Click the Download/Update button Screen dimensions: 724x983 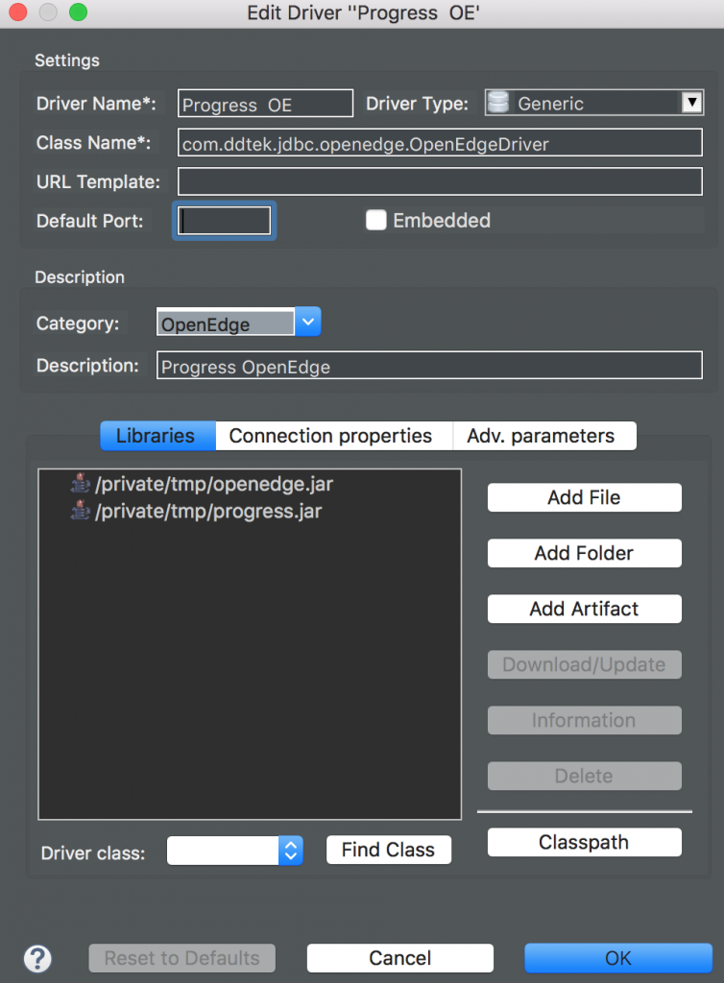pyautogui.click(x=584, y=664)
